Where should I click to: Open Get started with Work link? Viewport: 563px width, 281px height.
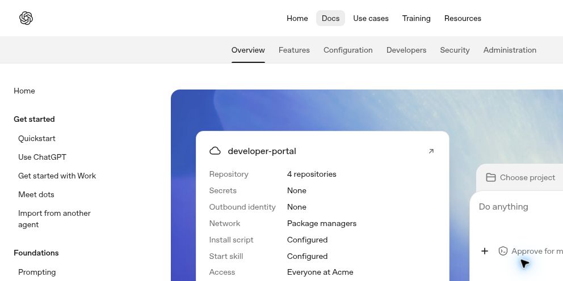point(57,176)
